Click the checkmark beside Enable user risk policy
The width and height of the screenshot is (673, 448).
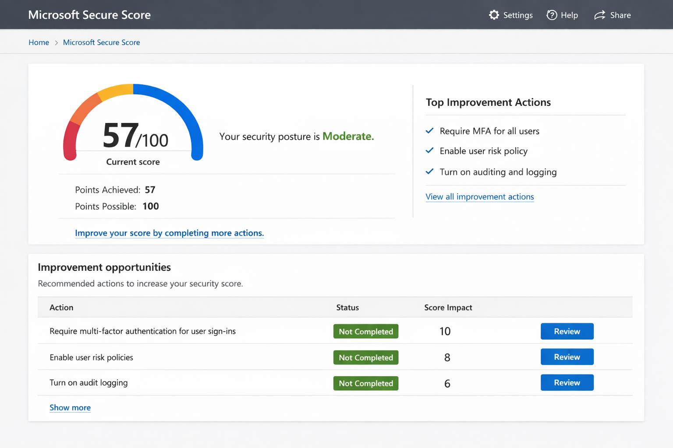(430, 150)
